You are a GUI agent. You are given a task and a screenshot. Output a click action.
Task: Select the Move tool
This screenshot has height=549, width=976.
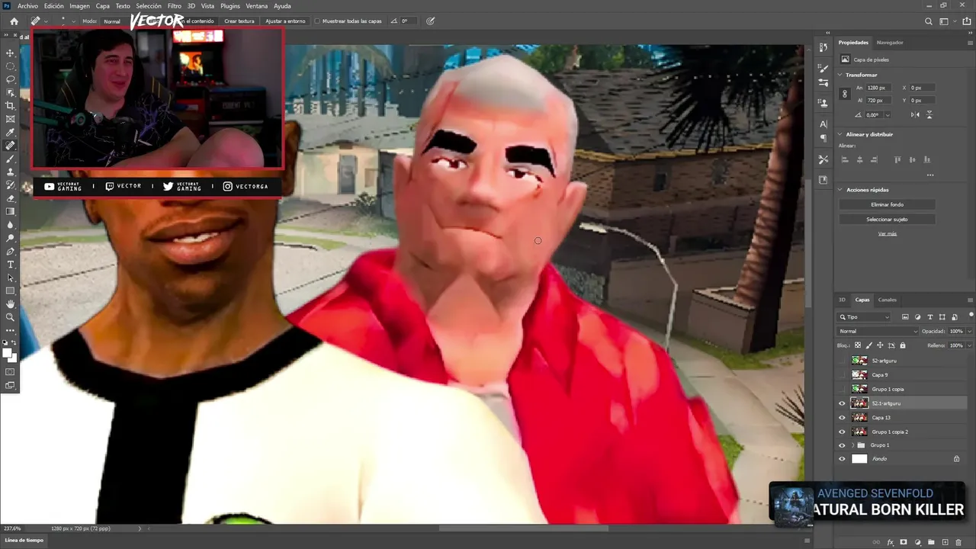(11, 53)
